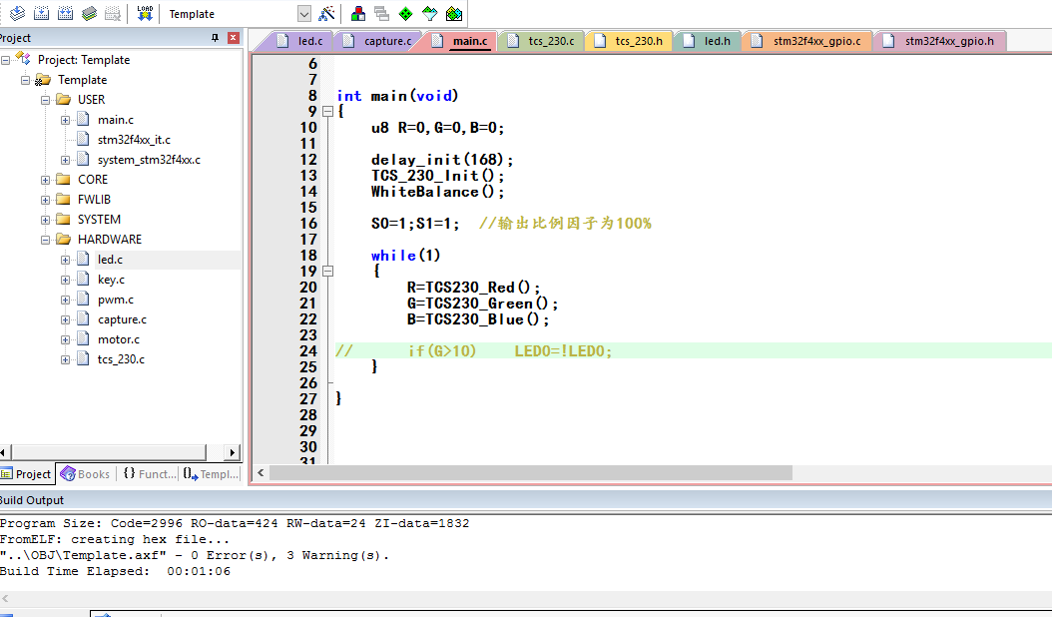Collapse while loop fold marker at line 19
Image resolution: width=1052 pixels, height=617 pixels.
click(x=327, y=272)
